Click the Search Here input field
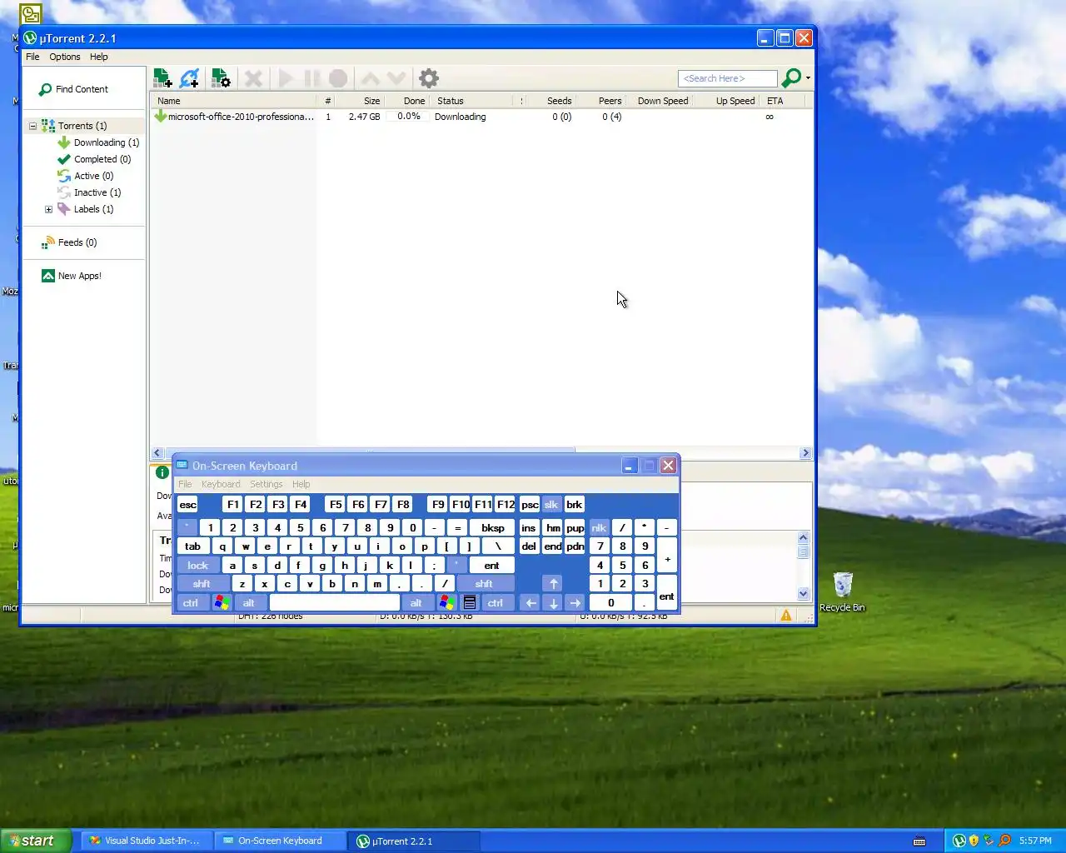This screenshot has height=853, width=1066. coord(728,78)
